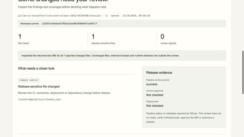Click the 'release-sensitive files' count label
The height and width of the screenshot is (137, 244).
coord(103,43)
